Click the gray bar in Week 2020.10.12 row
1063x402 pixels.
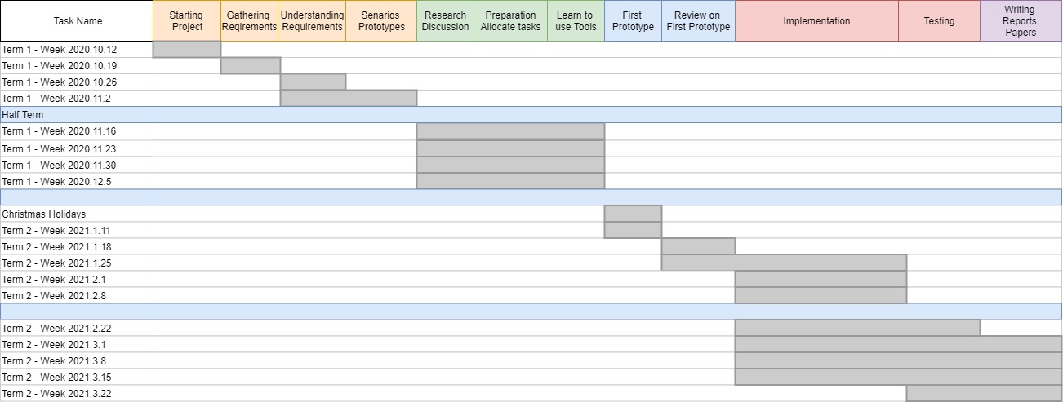tap(187, 50)
